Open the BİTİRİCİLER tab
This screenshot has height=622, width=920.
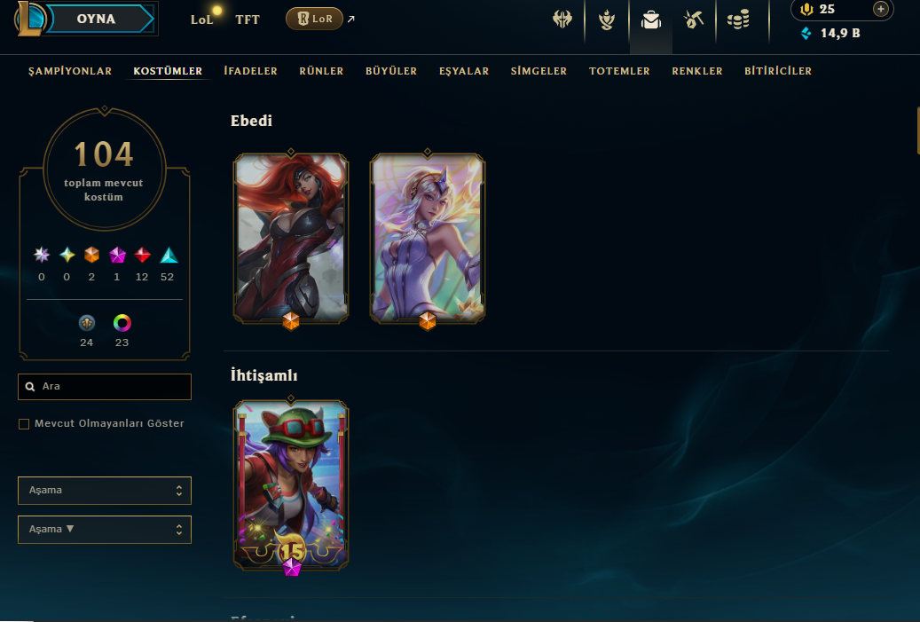click(x=778, y=71)
